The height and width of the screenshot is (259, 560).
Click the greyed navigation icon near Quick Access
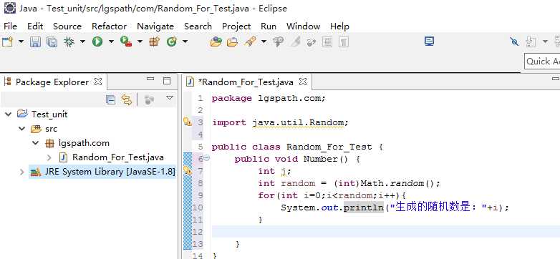coord(531,41)
